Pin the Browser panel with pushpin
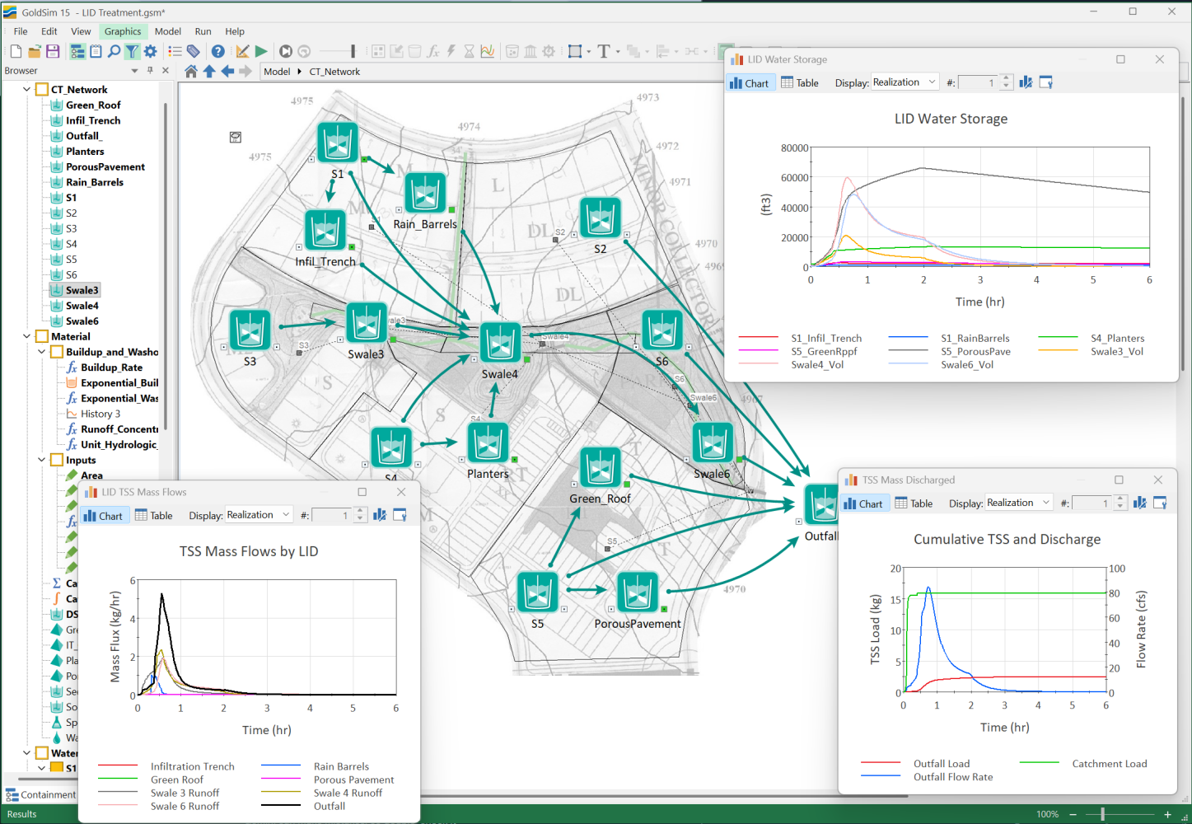The width and height of the screenshot is (1192, 824). point(150,71)
